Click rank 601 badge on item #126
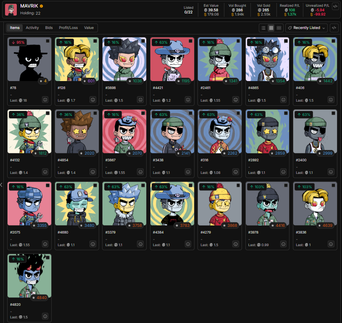The height and width of the screenshot is (323, 342). pos(89,81)
